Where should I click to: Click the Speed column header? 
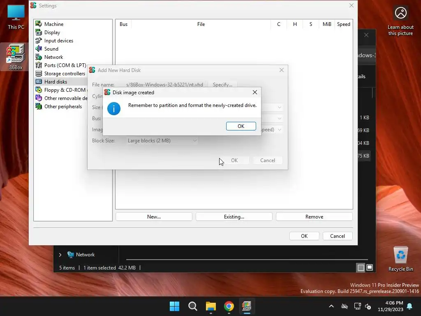pyautogui.click(x=343, y=24)
